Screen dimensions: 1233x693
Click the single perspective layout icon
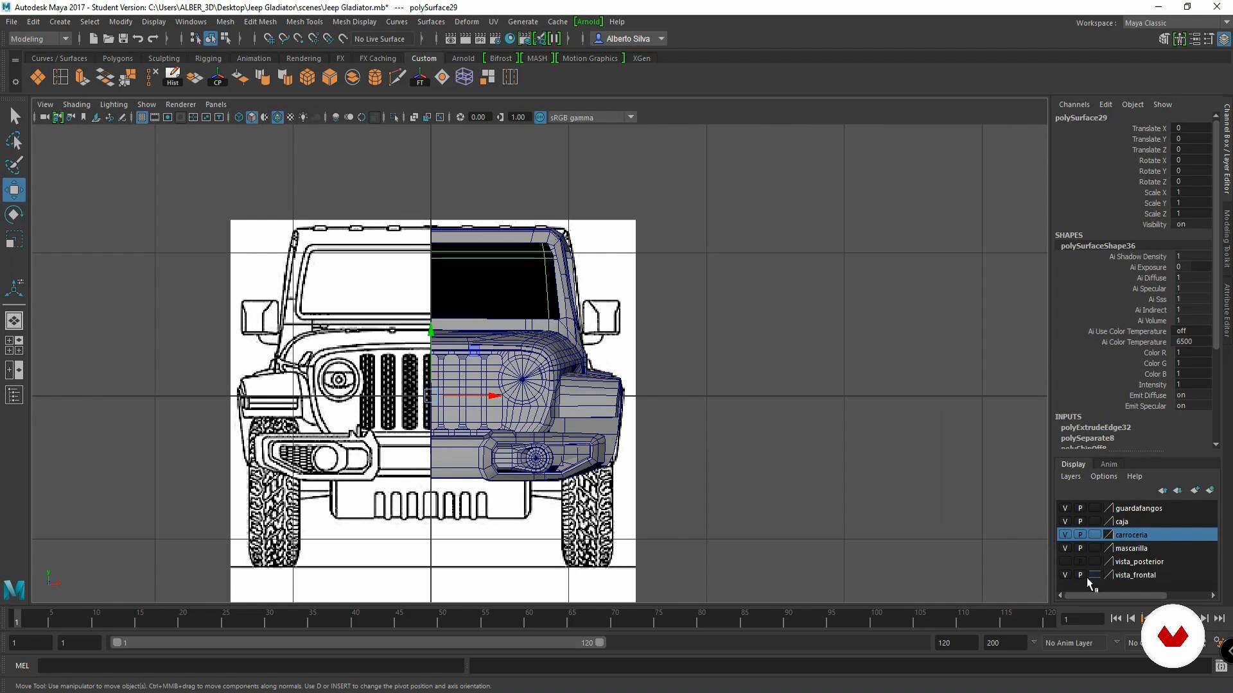coord(14,320)
